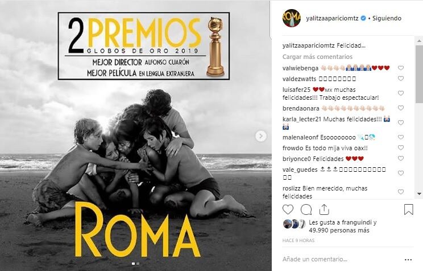Like valwiebenga's comment
This screenshot has width=423, height=271.
tap(401, 68)
